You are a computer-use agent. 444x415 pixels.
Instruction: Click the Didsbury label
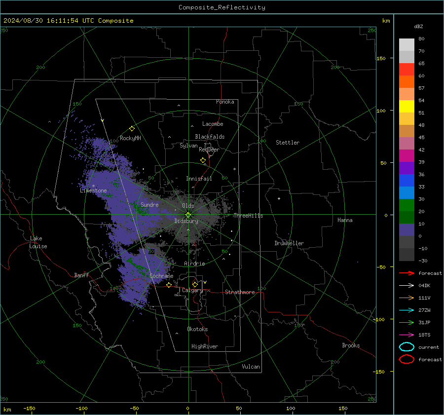coord(186,221)
